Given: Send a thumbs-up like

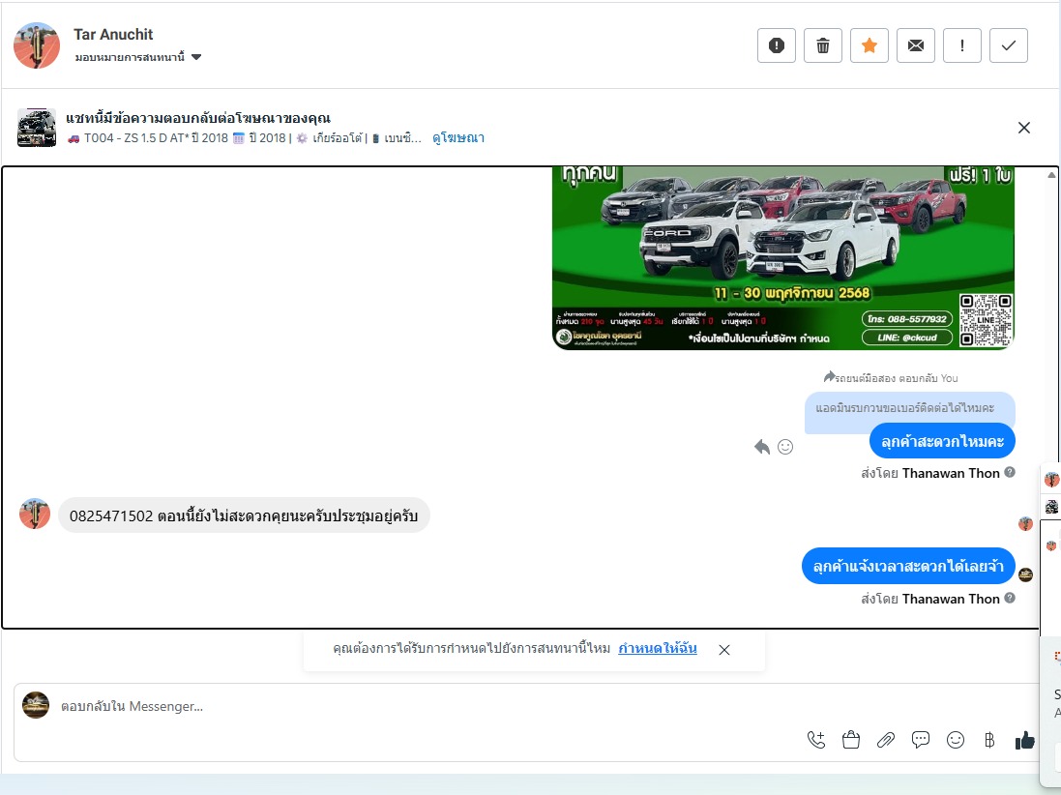Looking at the screenshot, I should tap(1024, 740).
